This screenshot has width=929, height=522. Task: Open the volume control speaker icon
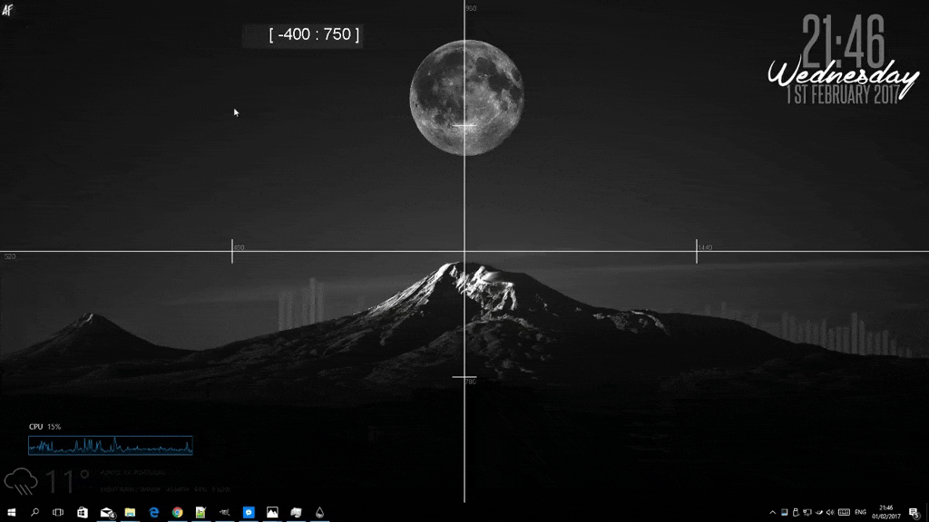pos(829,512)
